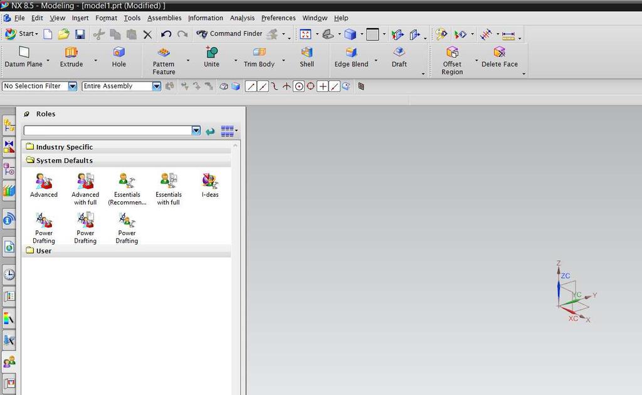Toggle the Control Point snap icon

(275, 87)
